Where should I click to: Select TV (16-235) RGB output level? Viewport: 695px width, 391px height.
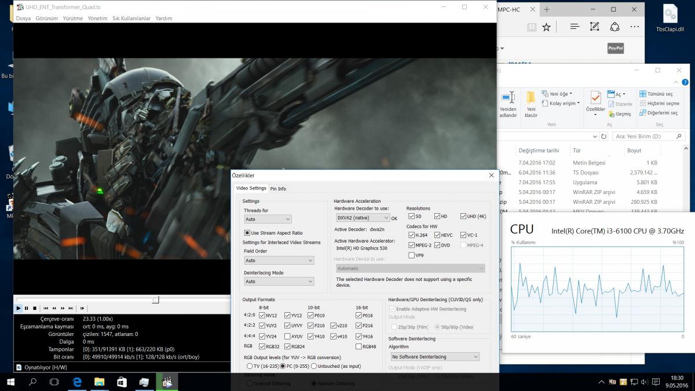[x=250, y=366]
